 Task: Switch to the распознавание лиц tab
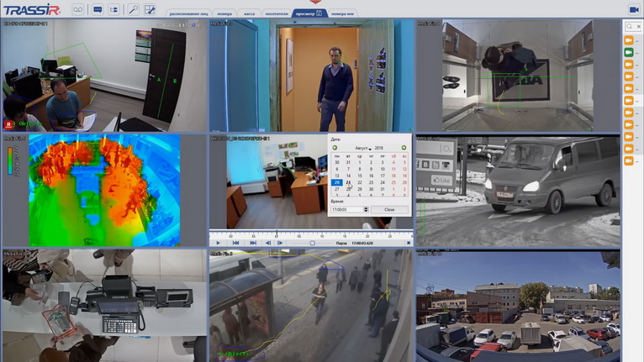point(188,13)
